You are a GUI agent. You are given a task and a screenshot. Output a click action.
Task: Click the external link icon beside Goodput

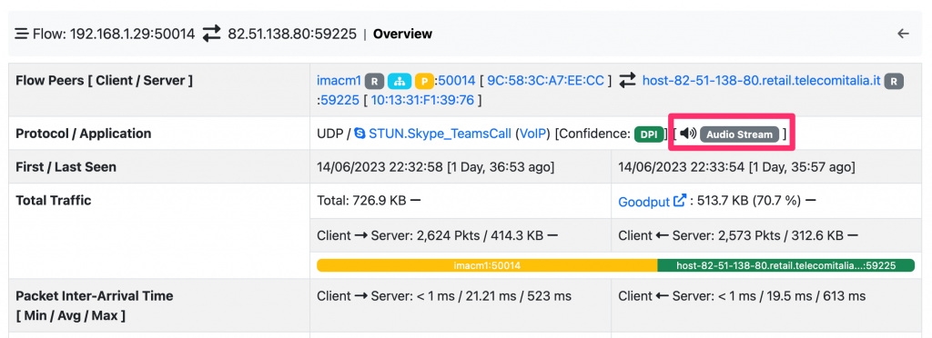(x=679, y=201)
